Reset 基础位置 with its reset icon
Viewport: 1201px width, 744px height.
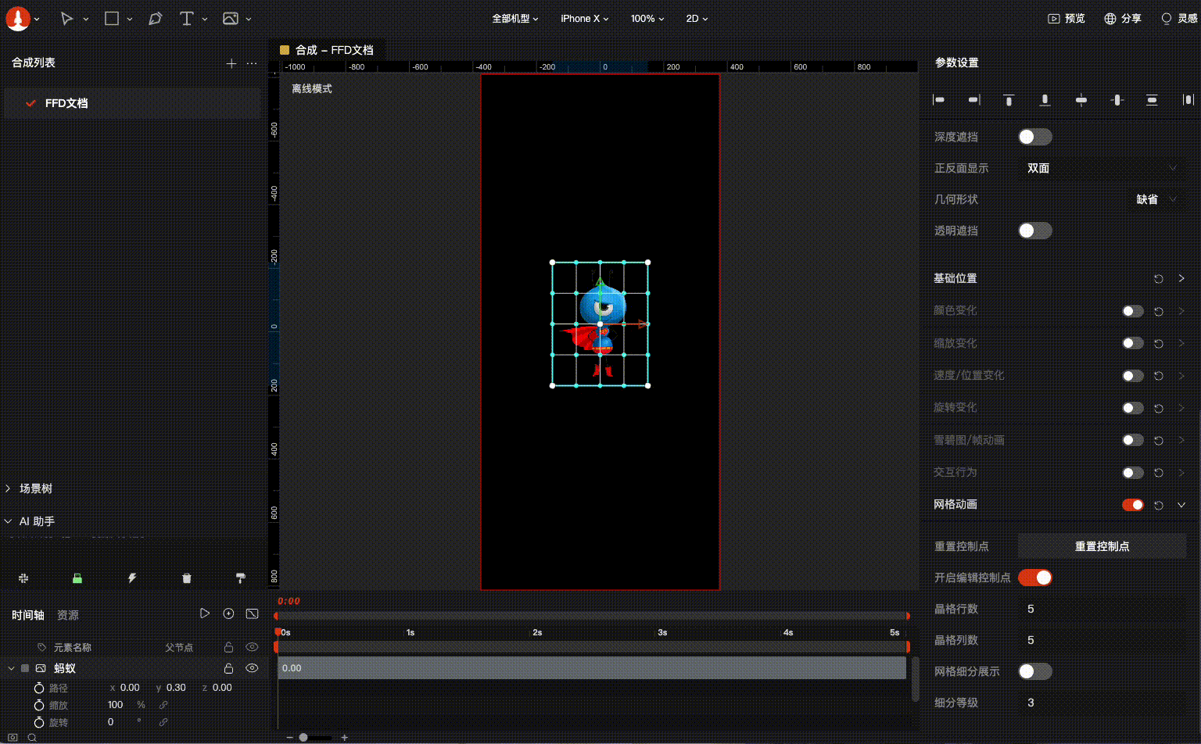point(1159,279)
